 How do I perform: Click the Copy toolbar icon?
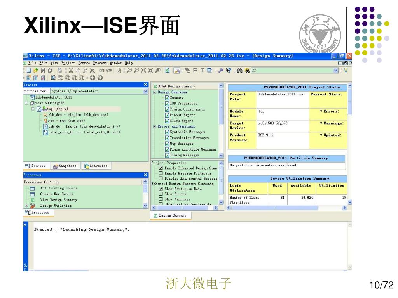[78, 70]
